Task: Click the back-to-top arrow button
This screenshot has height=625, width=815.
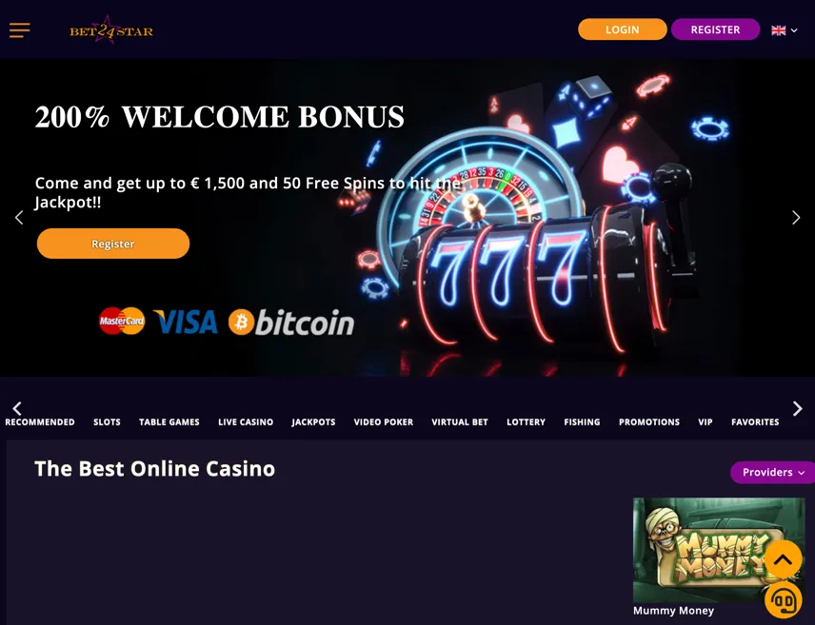Action: (x=783, y=559)
